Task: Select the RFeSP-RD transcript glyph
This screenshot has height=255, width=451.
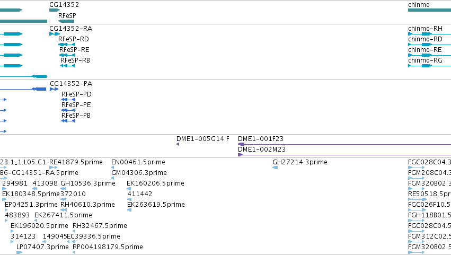Action: pyautogui.click(x=66, y=45)
